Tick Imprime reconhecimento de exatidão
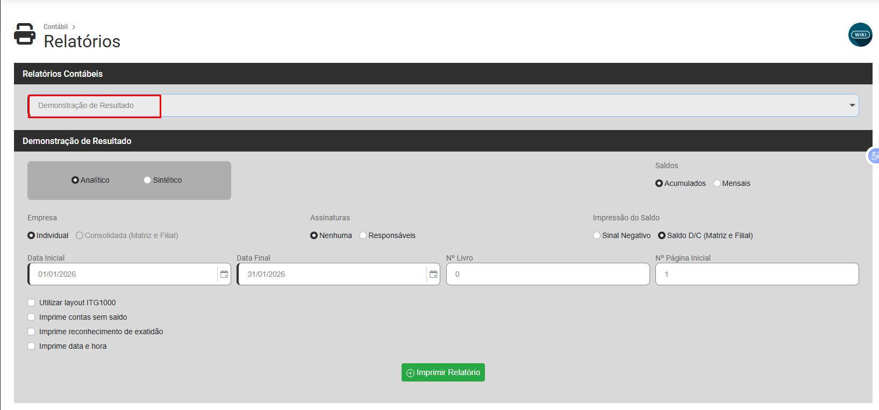879x410 pixels. click(x=31, y=332)
